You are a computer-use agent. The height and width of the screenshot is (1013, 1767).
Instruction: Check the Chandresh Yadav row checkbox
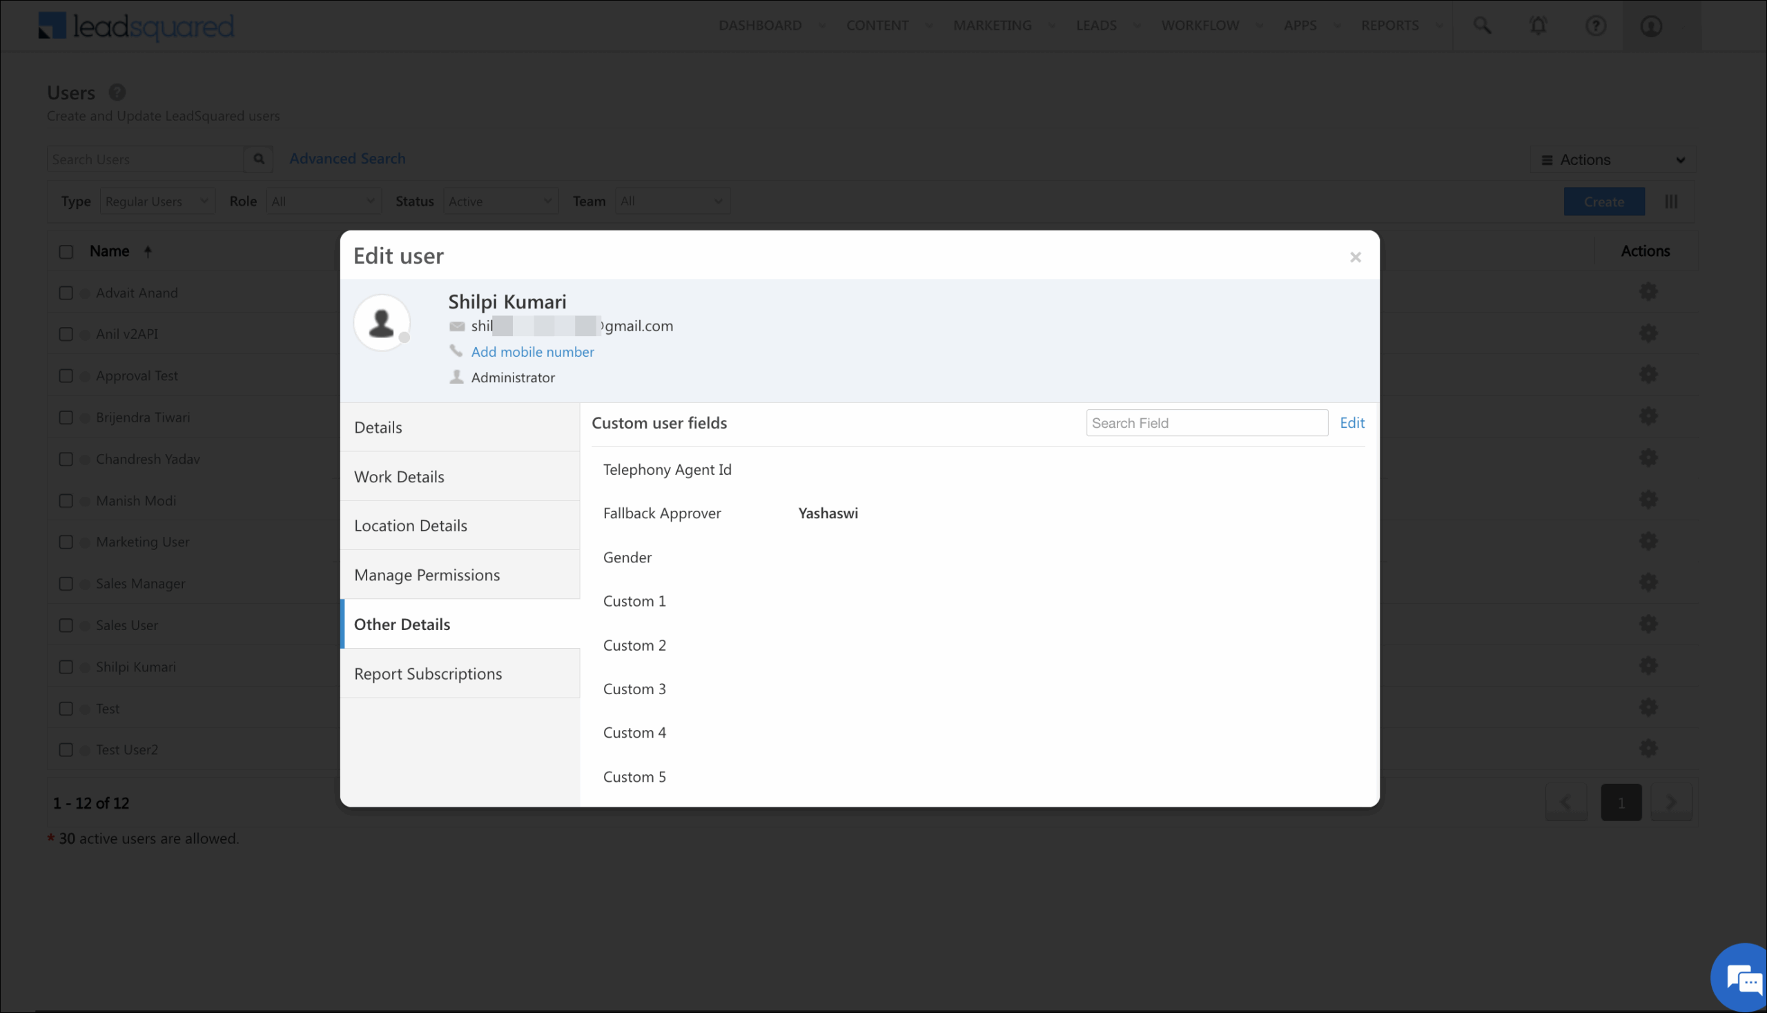pyautogui.click(x=66, y=459)
